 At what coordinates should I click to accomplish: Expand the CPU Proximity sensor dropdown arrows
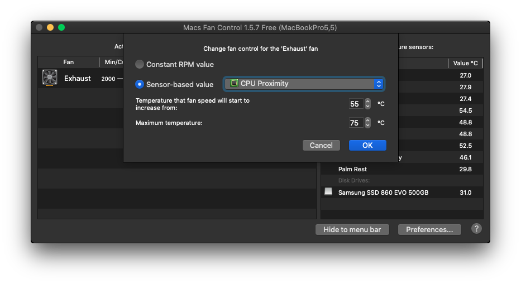pyautogui.click(x=379, y=84)
